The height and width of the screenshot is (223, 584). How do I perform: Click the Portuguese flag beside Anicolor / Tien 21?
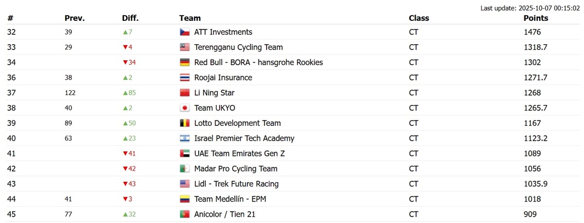tap(184, 214)
